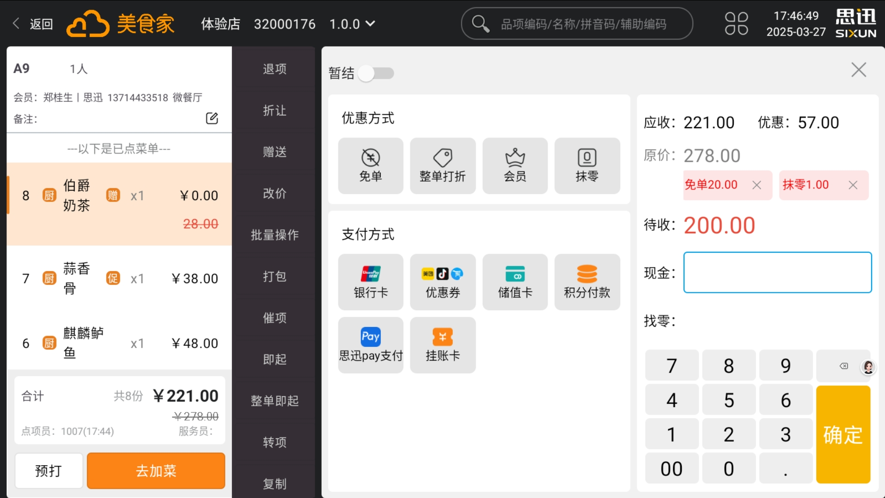Enable the 暂结 pre-settle switch
The width and height of the screenshot is (885, 498).
coord(376,73)
